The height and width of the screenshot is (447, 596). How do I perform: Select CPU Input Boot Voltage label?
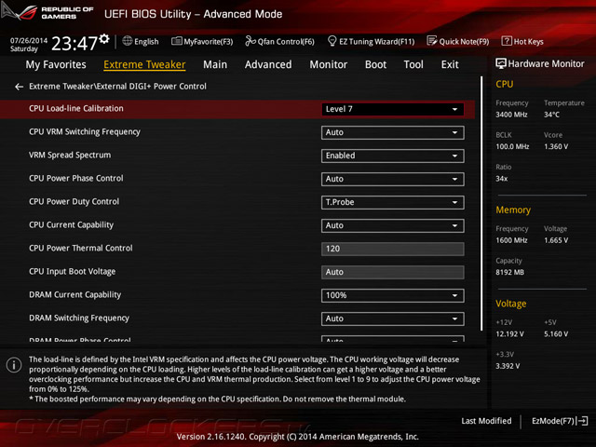coord(73,272)
